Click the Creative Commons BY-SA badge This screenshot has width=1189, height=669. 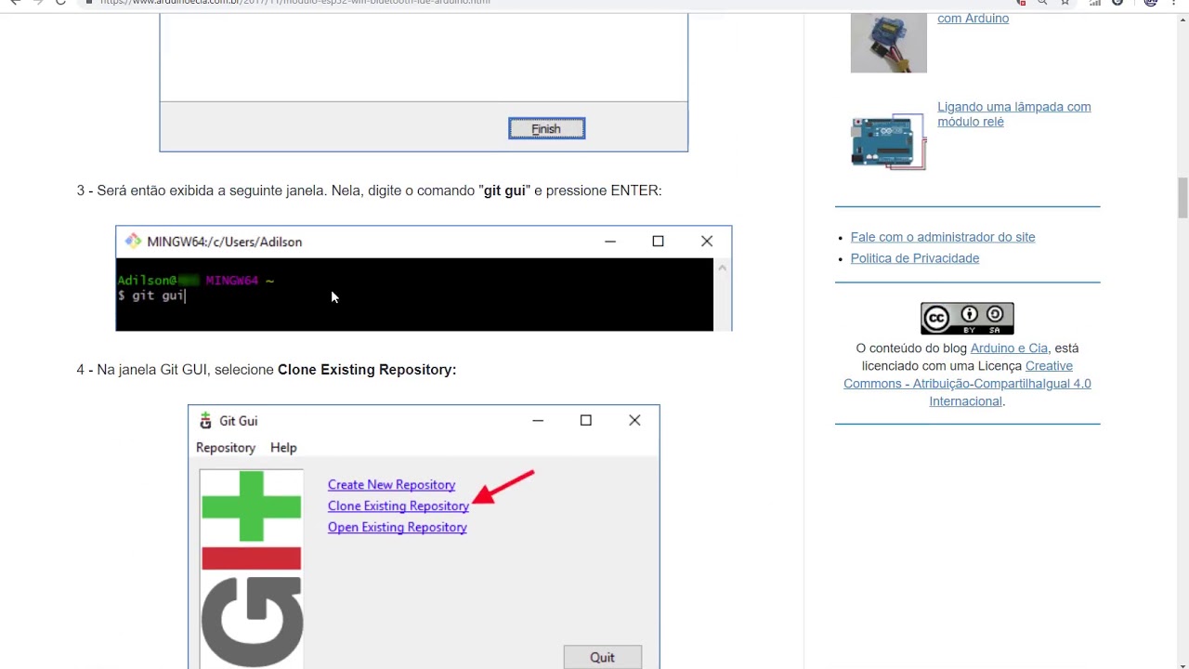coord(967,319)
